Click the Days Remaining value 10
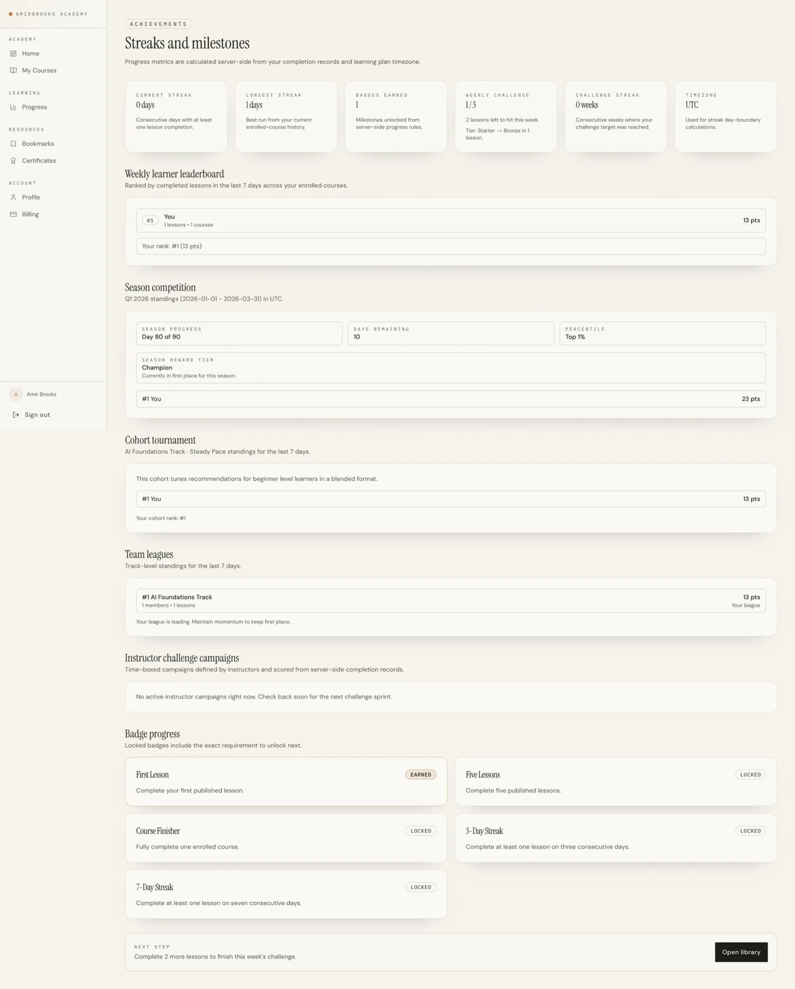 point(357,337)
